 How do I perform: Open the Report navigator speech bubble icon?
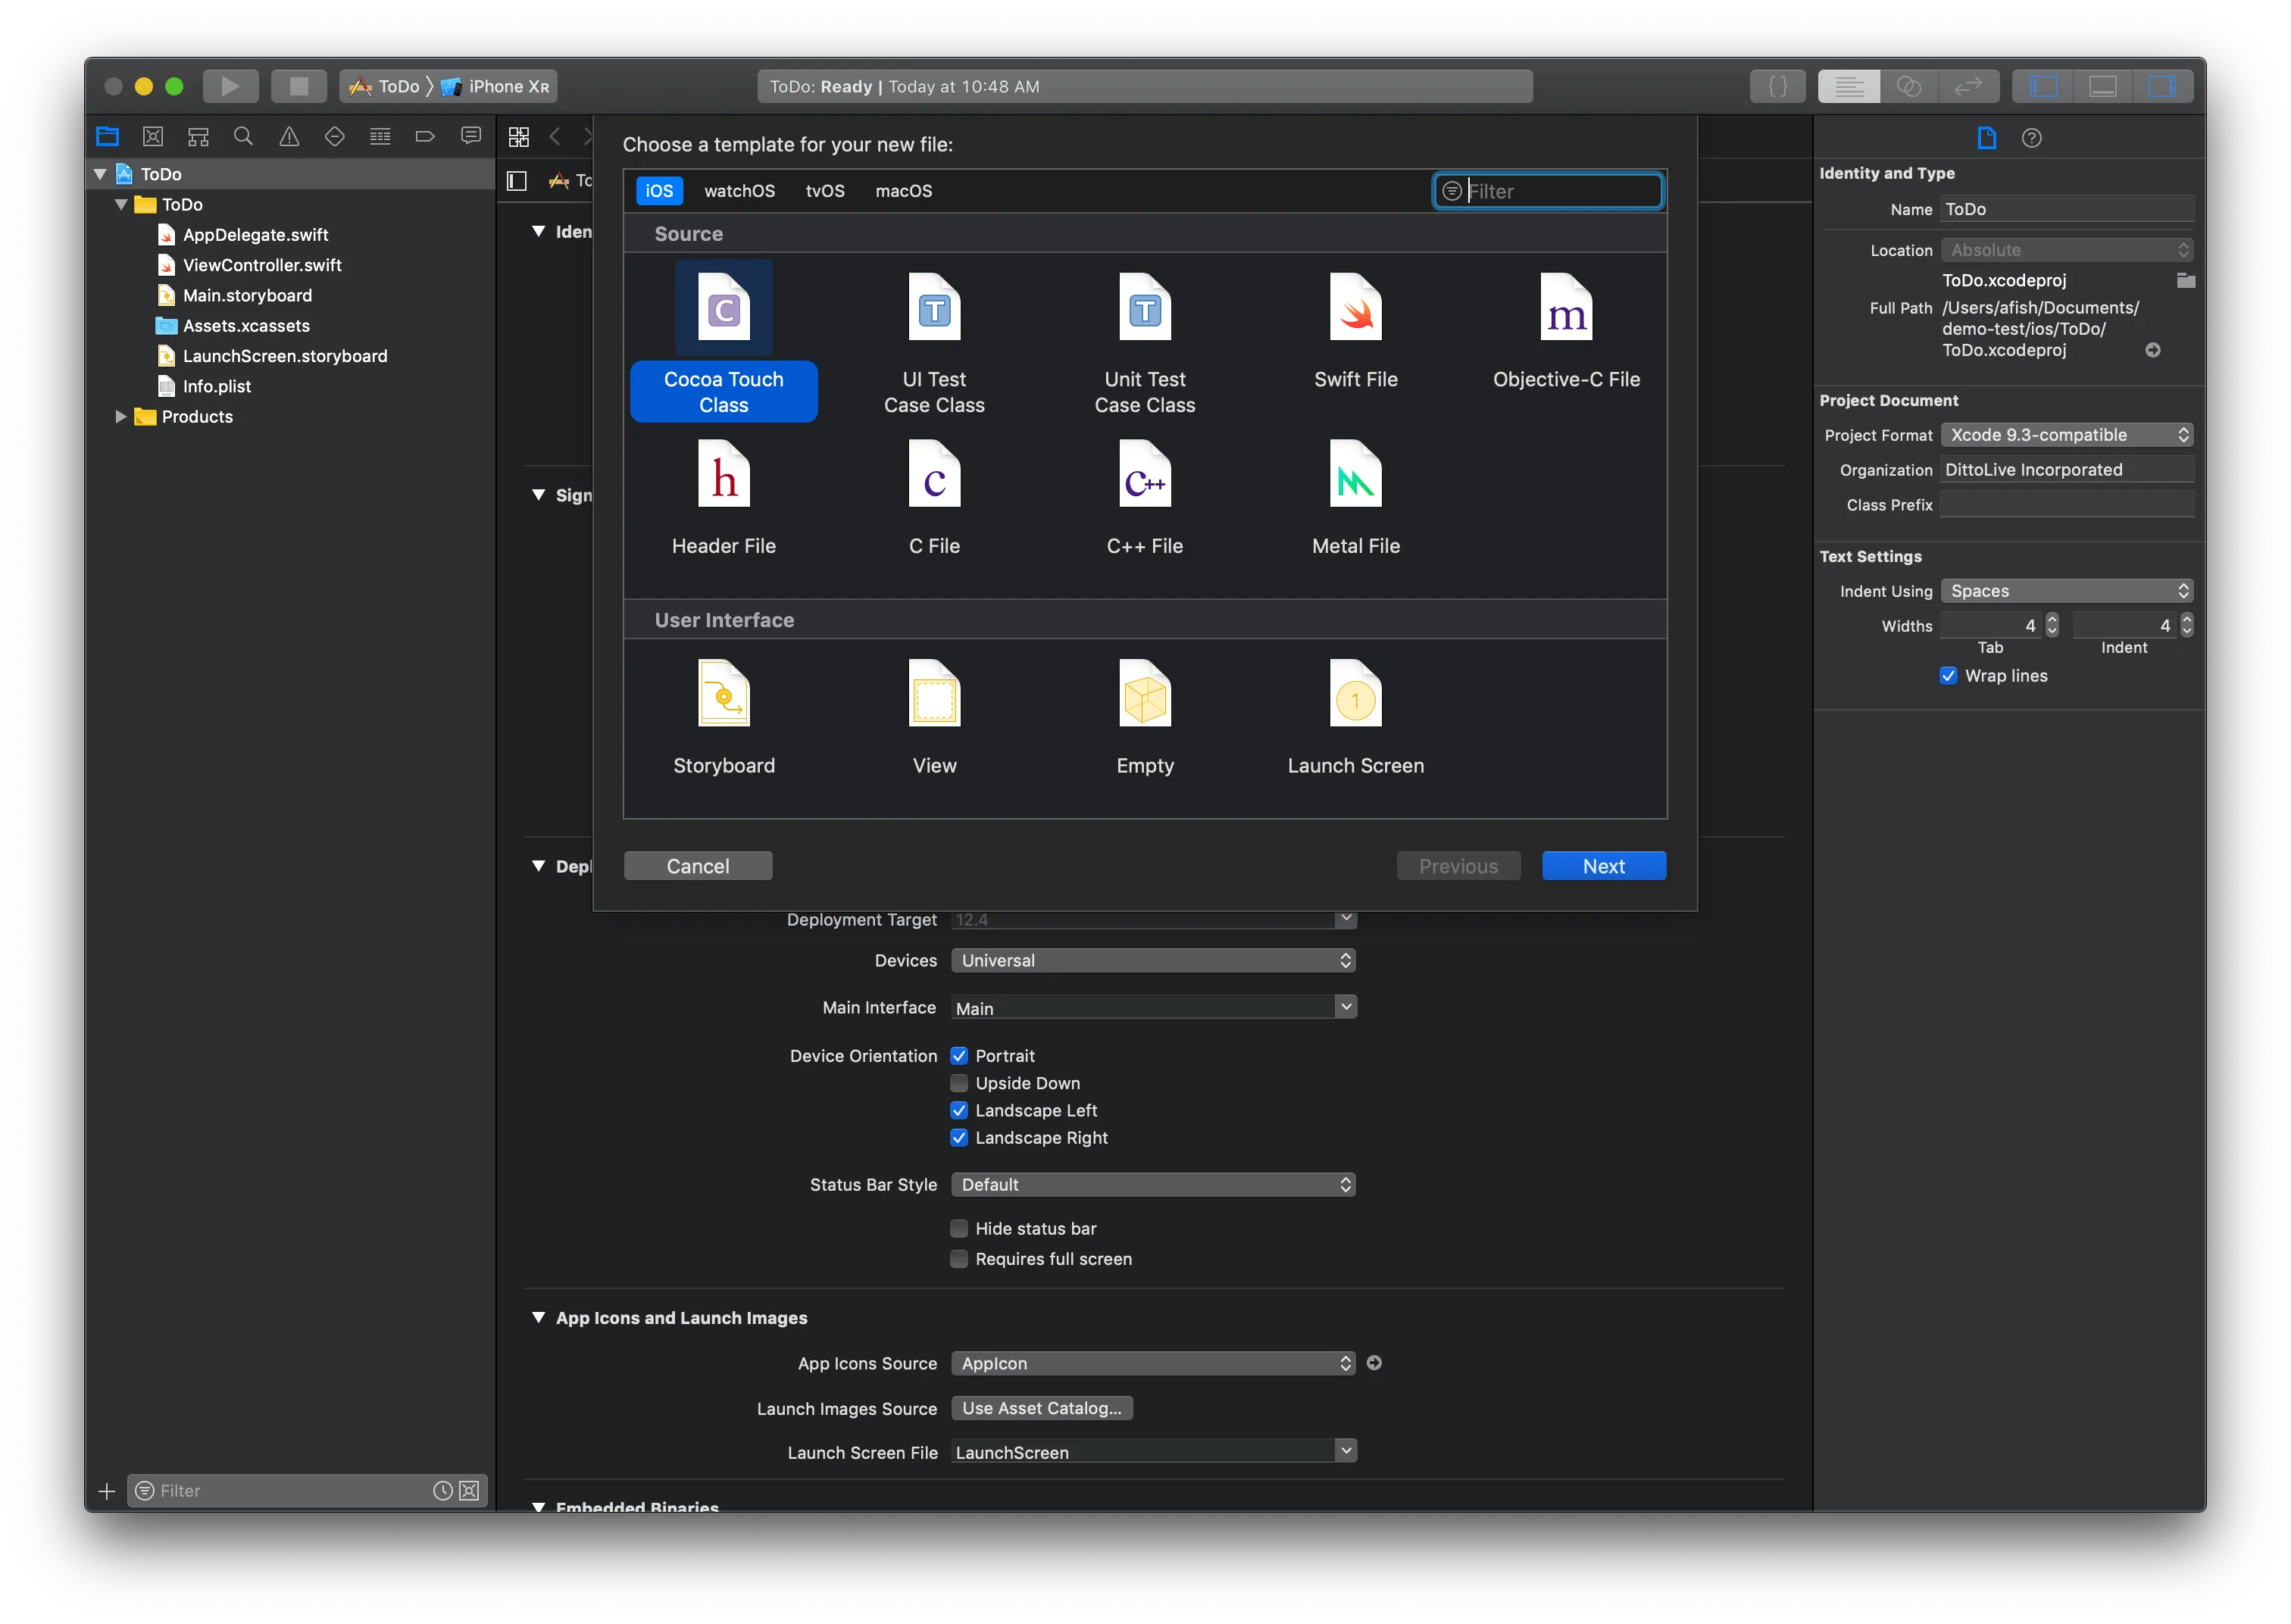(x=471, y=136)
